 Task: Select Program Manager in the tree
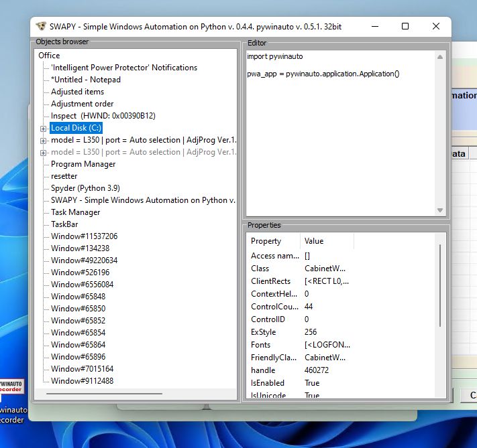[x=83, y=164]
